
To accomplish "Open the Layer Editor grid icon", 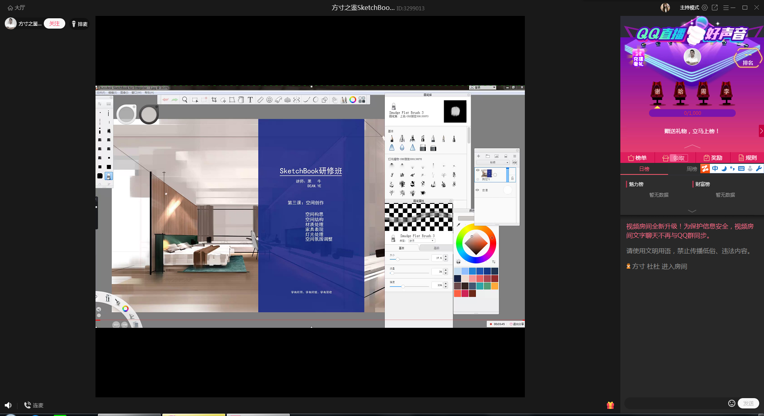I will (x=362, y=100).
